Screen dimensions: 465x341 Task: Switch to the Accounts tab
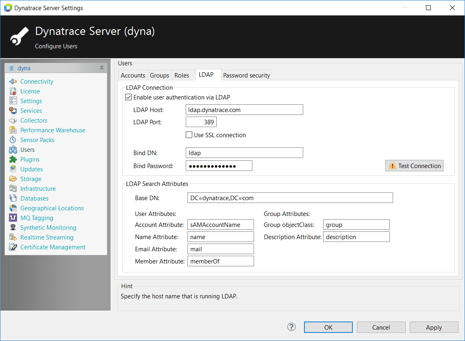point(133,75)
